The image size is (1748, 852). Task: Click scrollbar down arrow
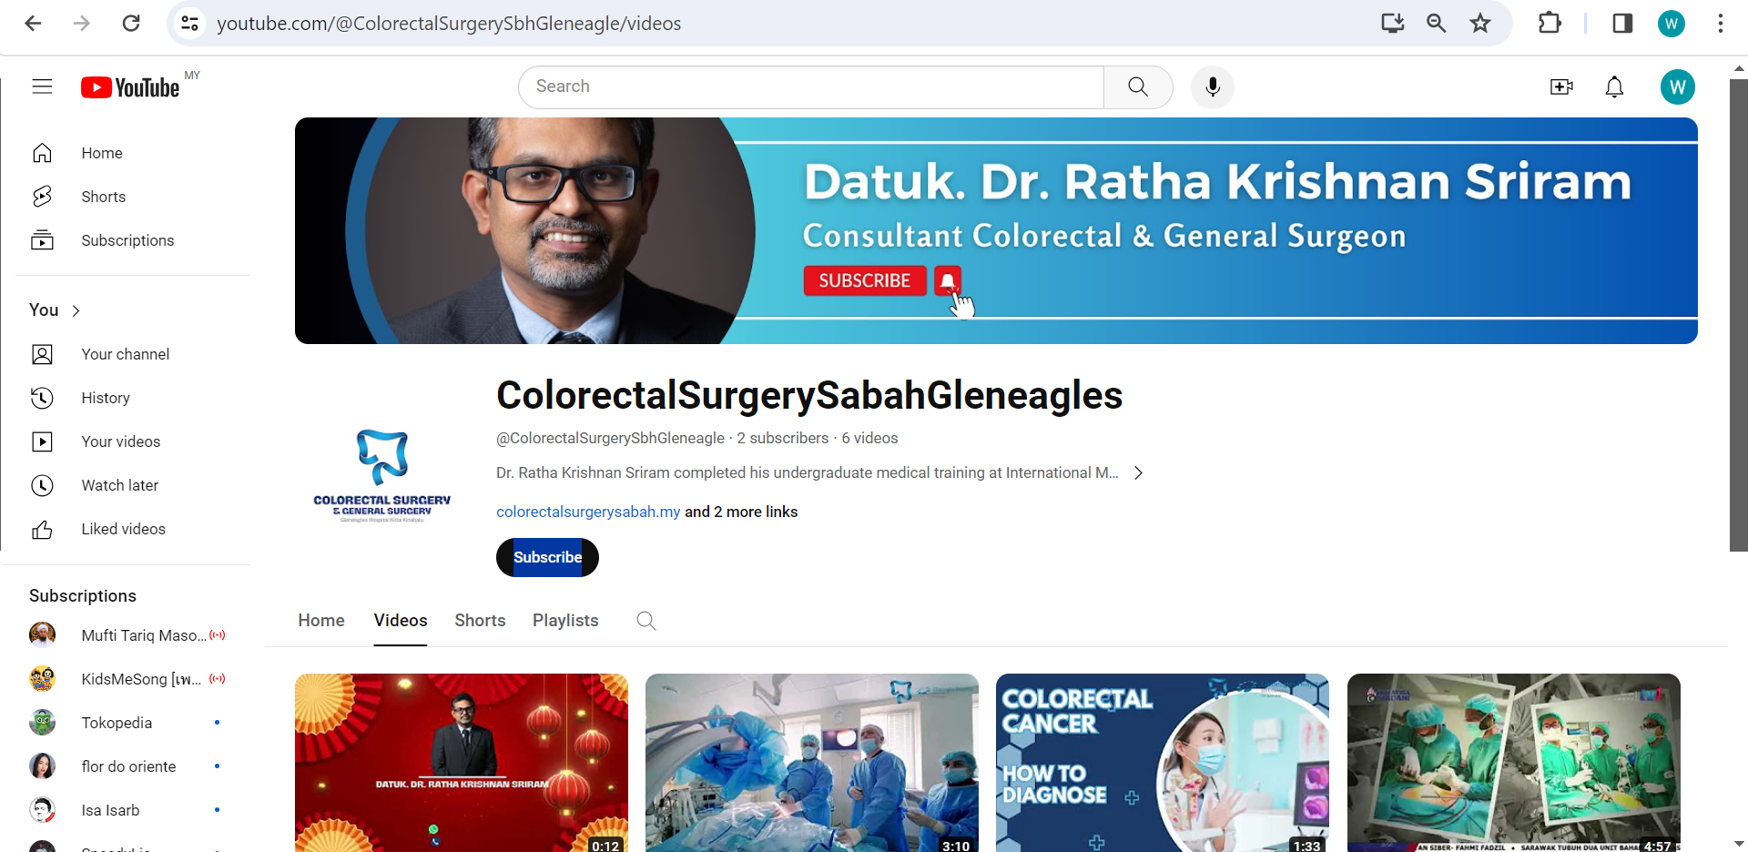(x=1739, y=843)
